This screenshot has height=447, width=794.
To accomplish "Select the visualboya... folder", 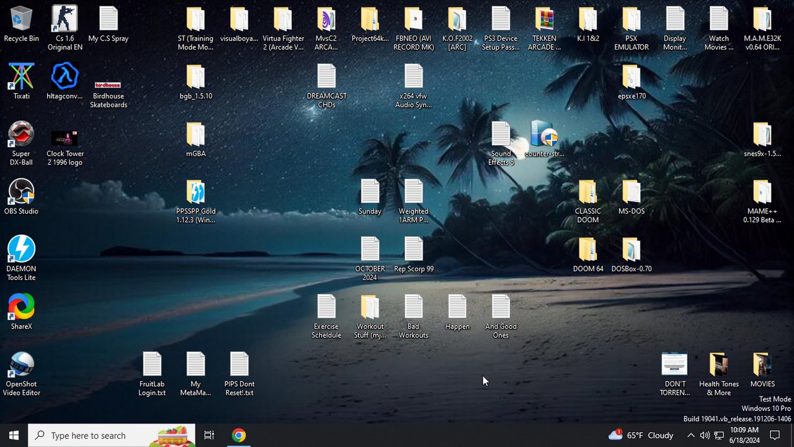I will pyautogui.click(x=239, y=25).
